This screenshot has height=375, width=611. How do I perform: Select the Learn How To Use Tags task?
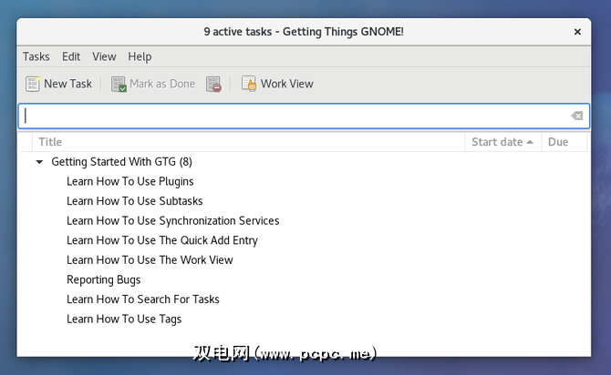(124, 319)
